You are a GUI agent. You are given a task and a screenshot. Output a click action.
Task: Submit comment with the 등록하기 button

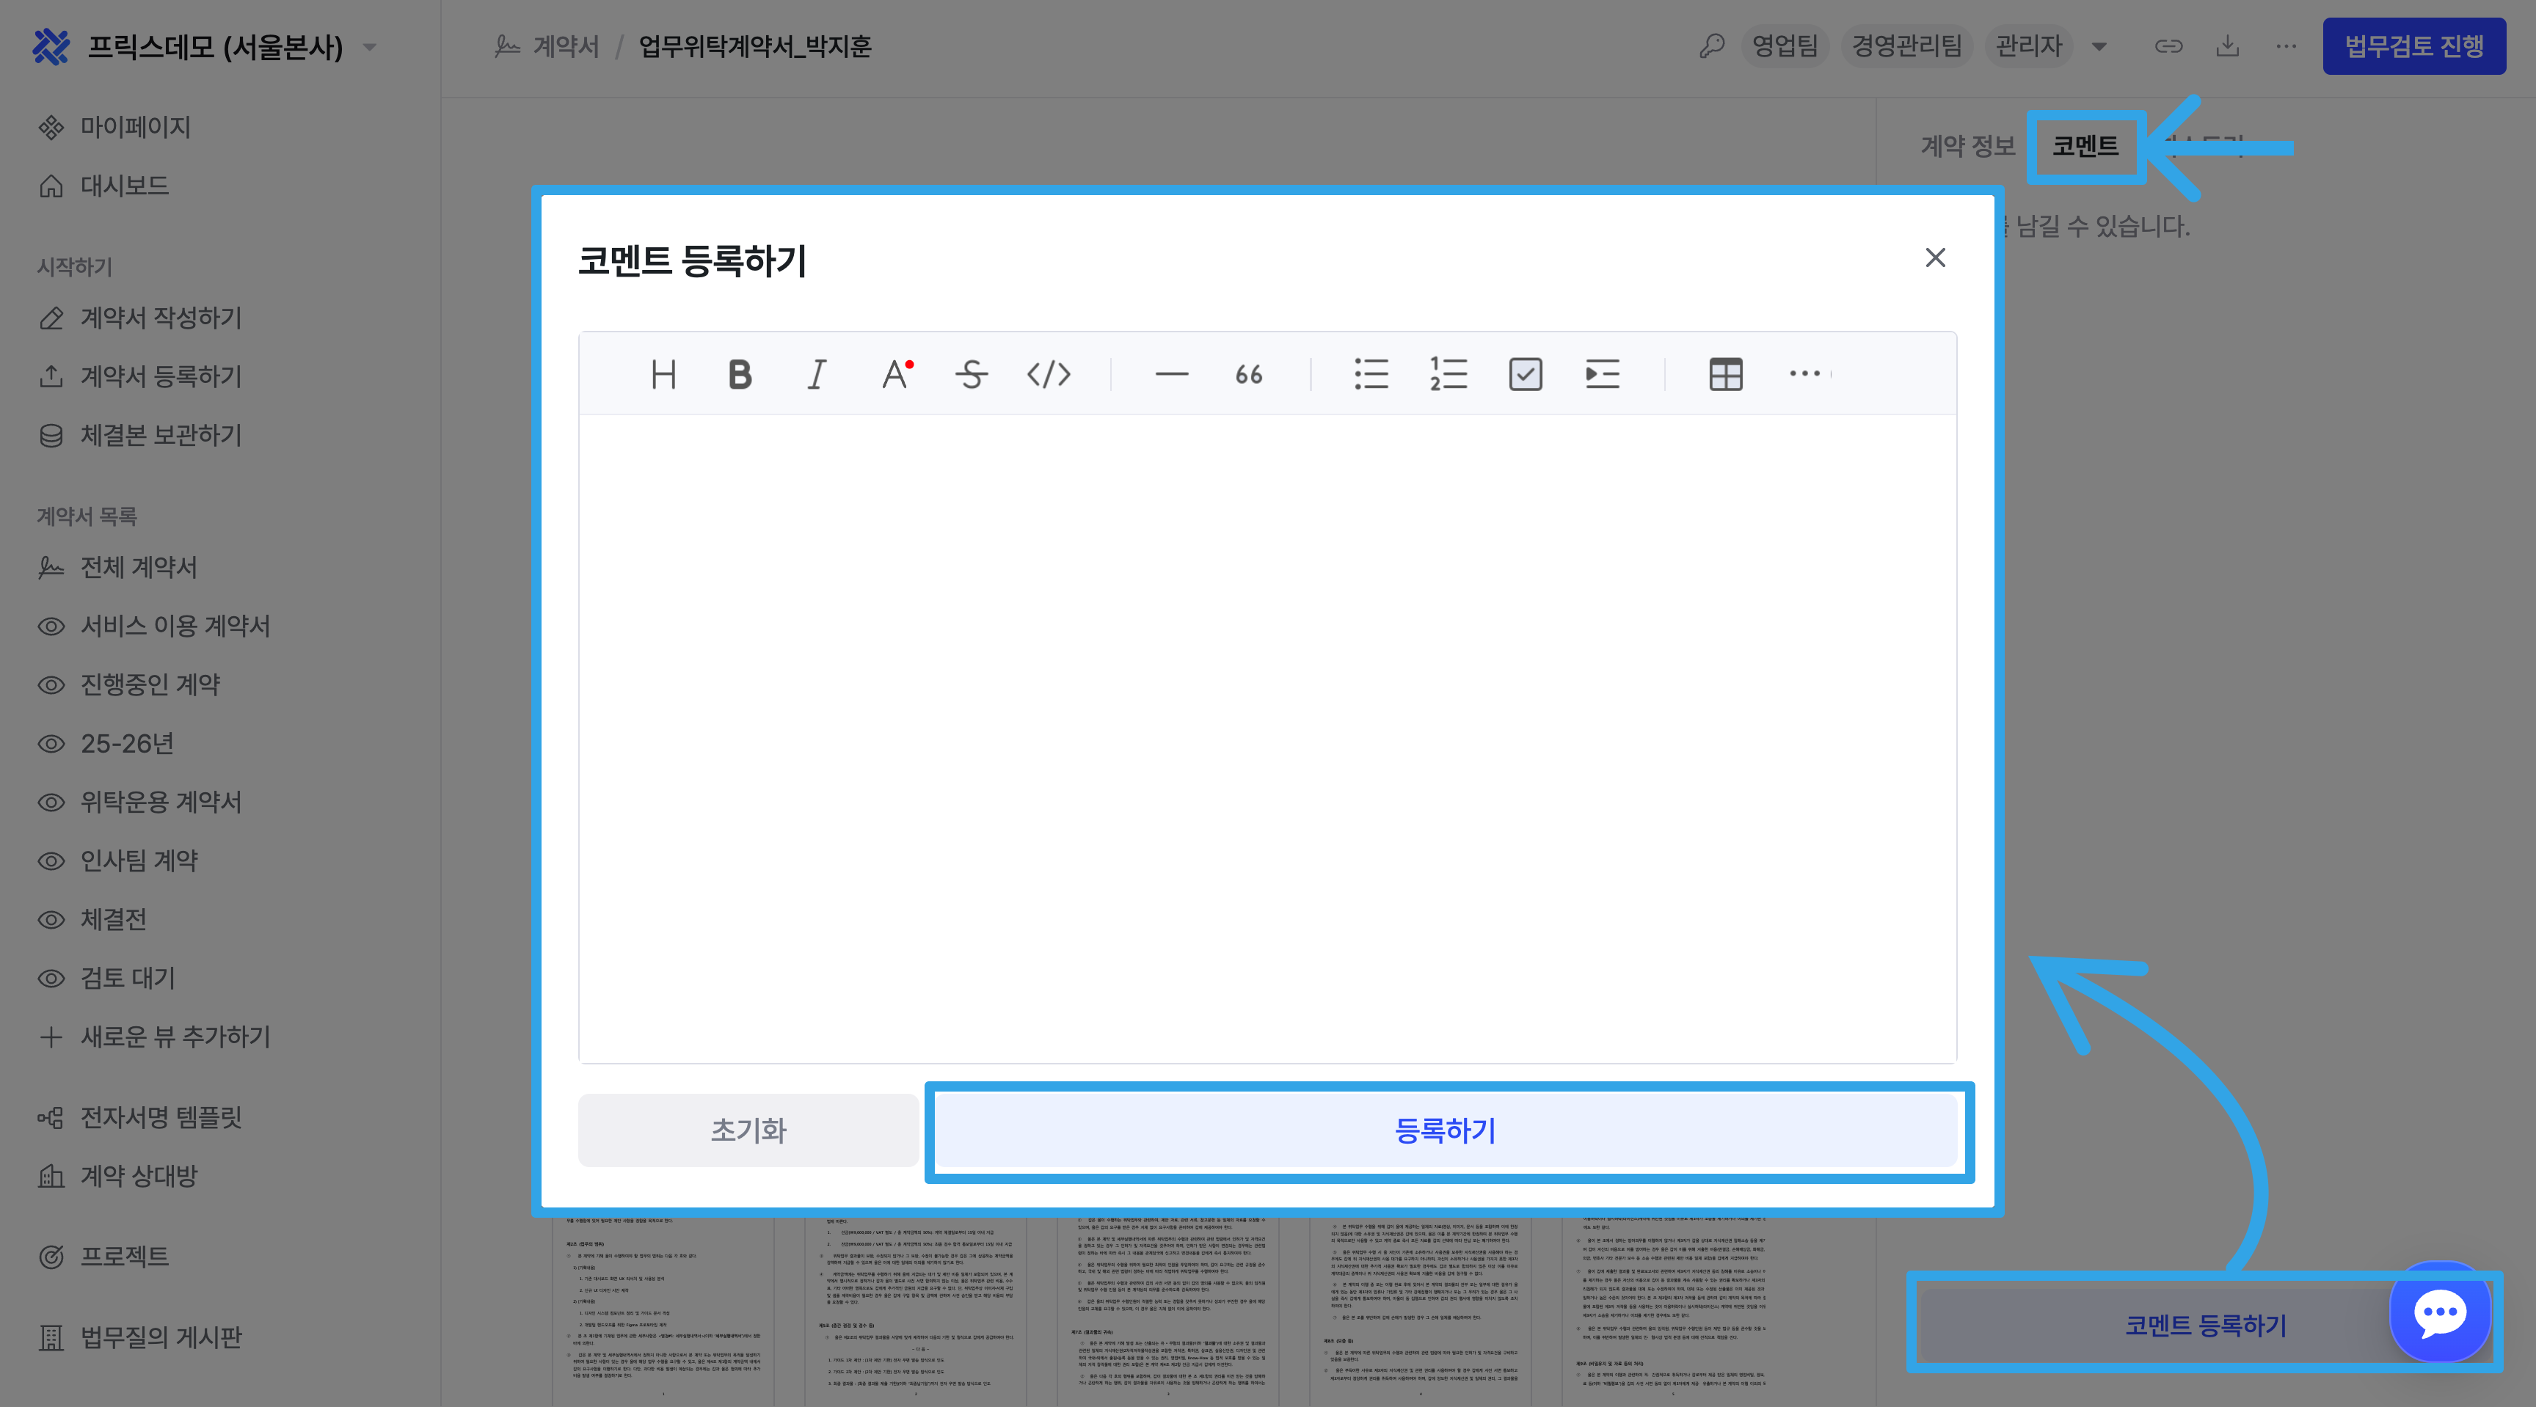pos(1445,1130)
